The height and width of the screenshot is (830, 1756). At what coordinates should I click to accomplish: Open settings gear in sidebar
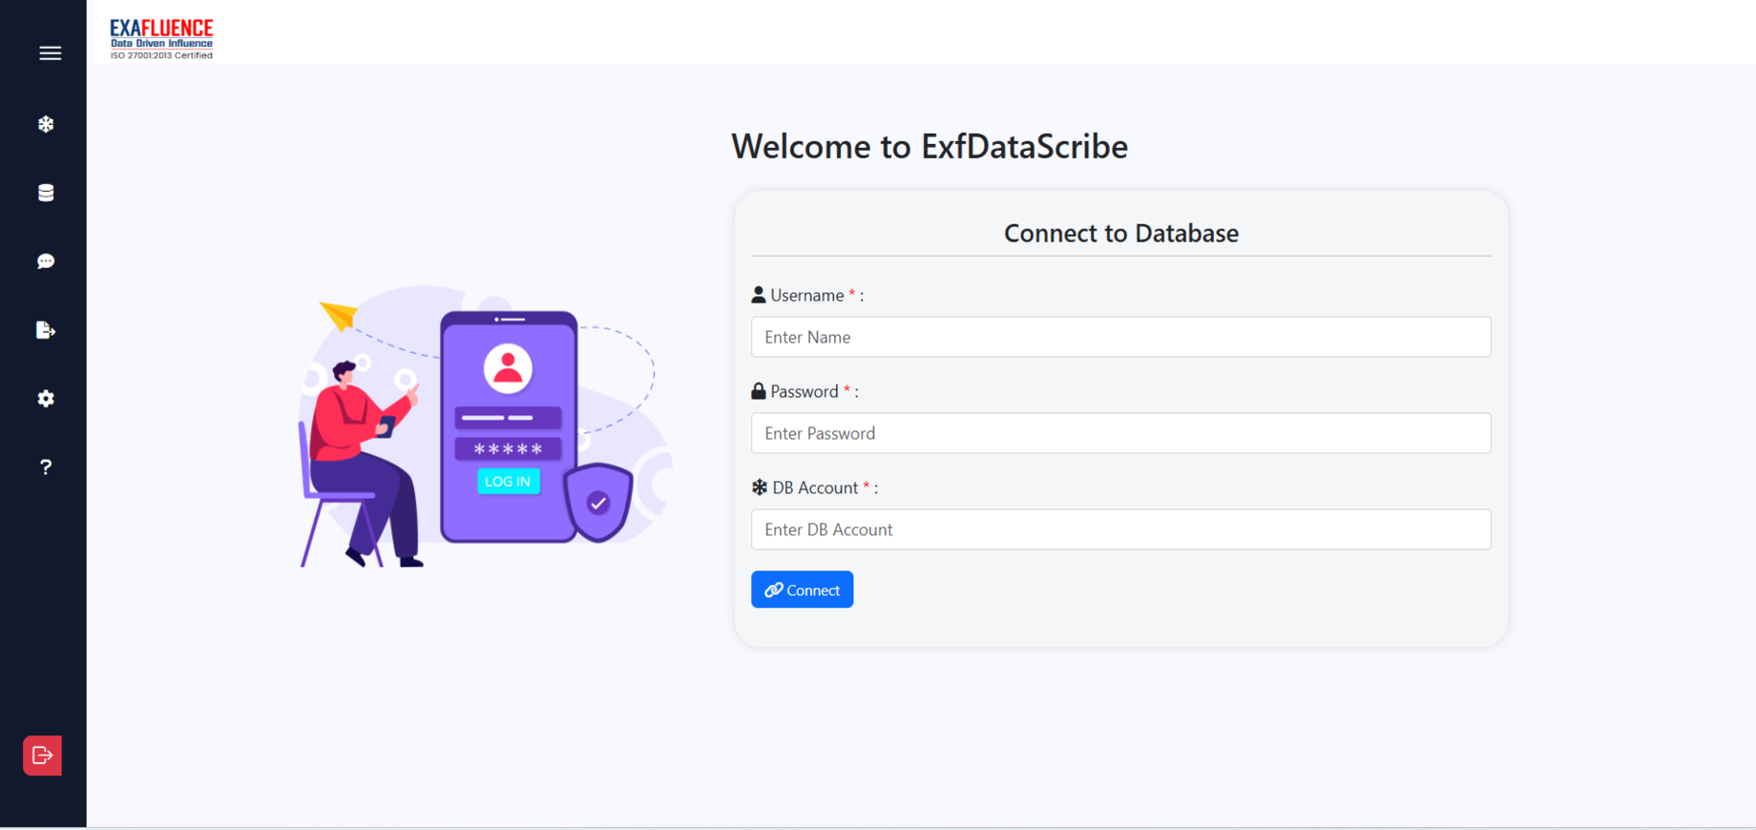tap(46, 399)
